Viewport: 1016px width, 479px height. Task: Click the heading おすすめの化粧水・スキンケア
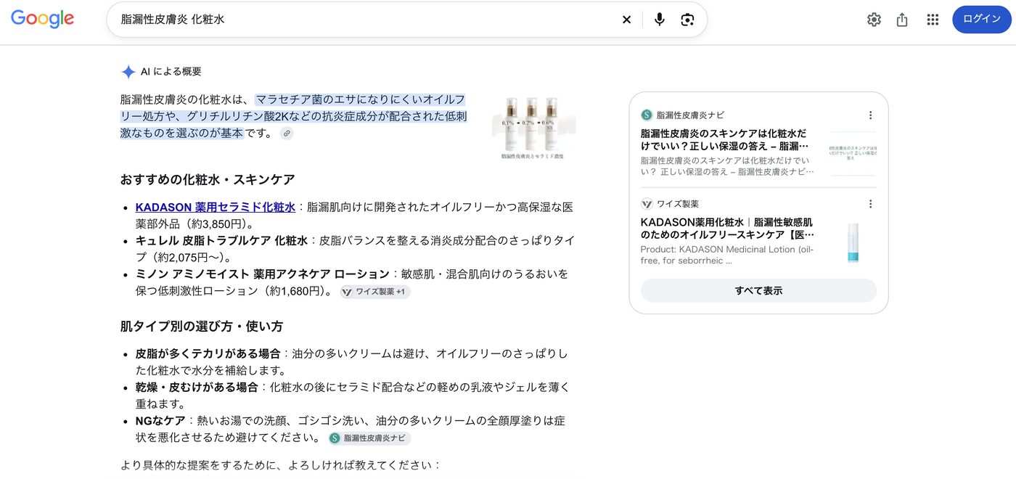[208, 179]
